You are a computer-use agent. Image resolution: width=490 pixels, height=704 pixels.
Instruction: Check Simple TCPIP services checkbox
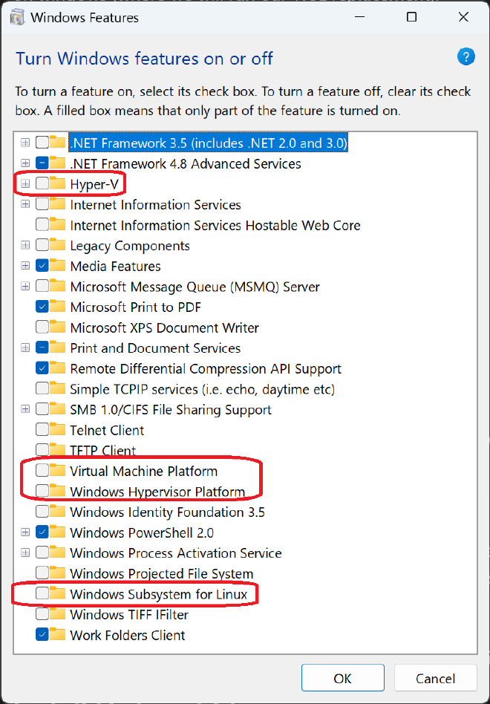tap(42, 389)
